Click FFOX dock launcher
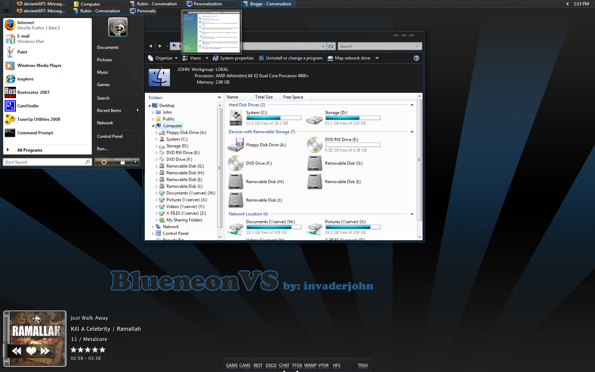This screenshot has width=595, height=372. 297,366
